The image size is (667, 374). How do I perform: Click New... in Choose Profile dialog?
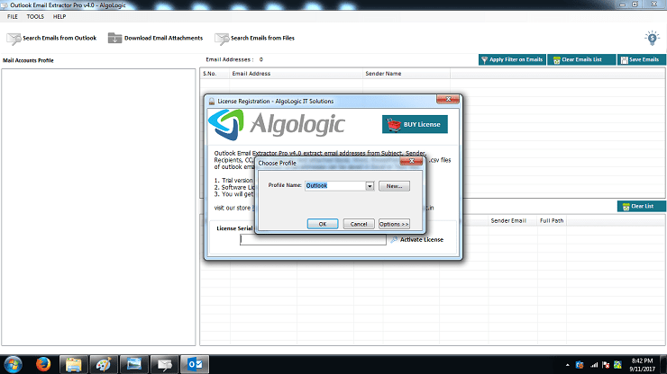(x=394, y=186)
